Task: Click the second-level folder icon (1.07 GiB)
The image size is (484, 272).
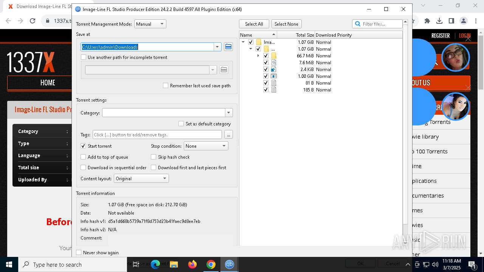Action: (x=266, y=49)
